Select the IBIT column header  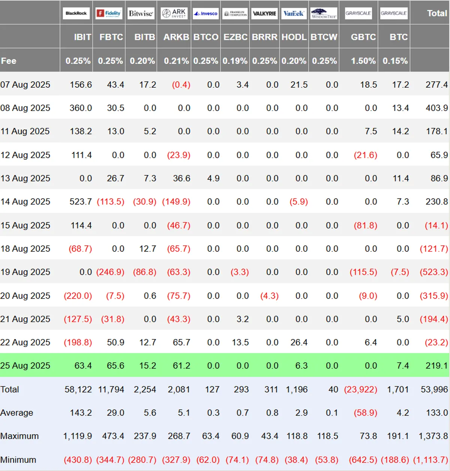(x=82, y=37)
